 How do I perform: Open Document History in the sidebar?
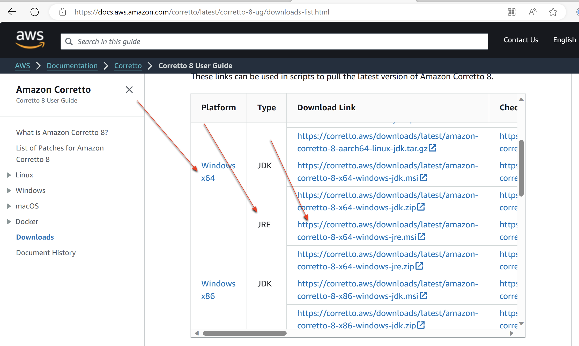(x=46, y=253)
